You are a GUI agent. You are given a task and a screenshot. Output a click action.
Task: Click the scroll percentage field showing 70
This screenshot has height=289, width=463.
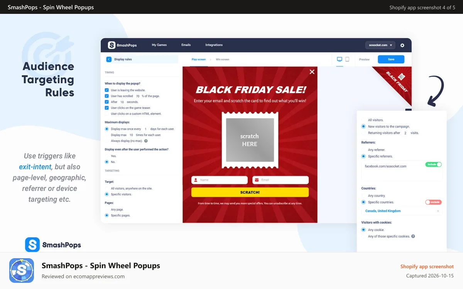138,96
